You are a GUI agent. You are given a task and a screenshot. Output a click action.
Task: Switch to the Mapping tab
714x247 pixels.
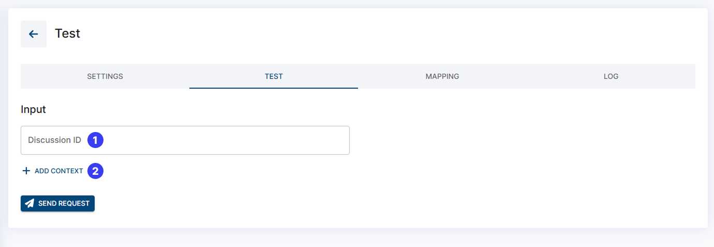point(442,76)
